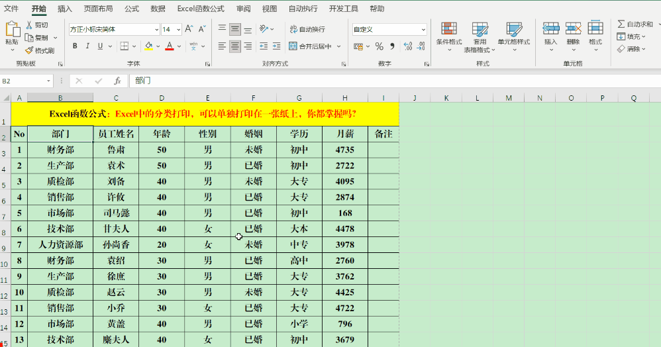This screenshot has height=347, width=661.
Task: Decrease font size with small A icon
Action: pyautogui.click(x=202, y=29)
